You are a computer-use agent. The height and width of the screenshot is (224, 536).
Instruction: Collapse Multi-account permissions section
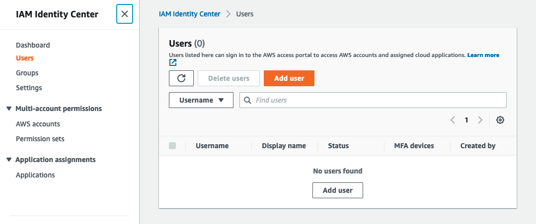[x=9, y=109]
